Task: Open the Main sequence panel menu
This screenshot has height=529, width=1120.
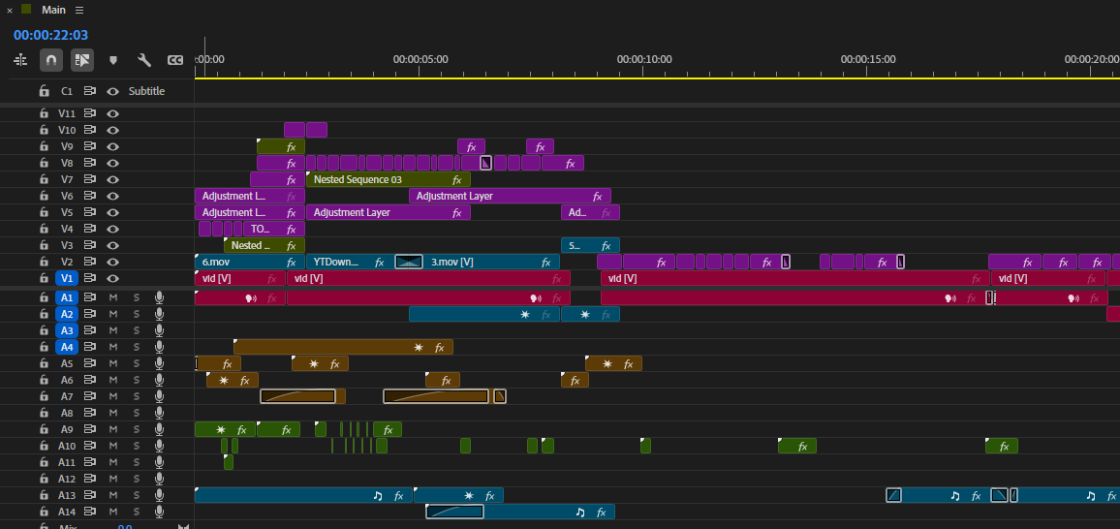Action: 79,10
